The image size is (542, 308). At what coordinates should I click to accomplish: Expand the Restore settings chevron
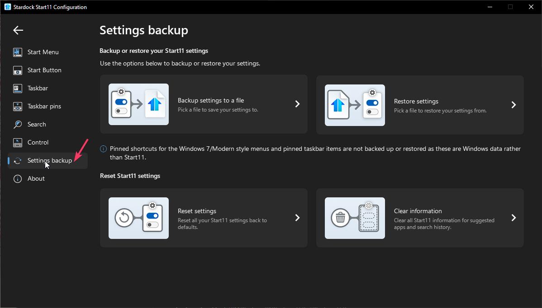(x=513, y=105)
